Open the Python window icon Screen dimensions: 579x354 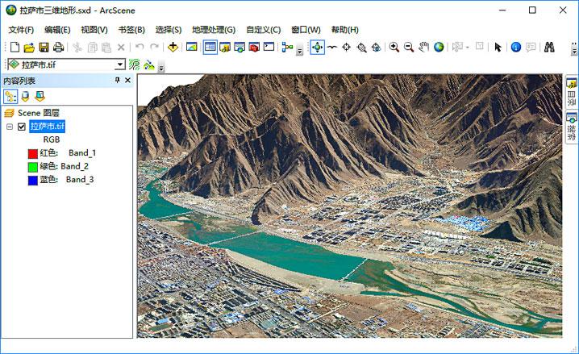coord(269,47)
